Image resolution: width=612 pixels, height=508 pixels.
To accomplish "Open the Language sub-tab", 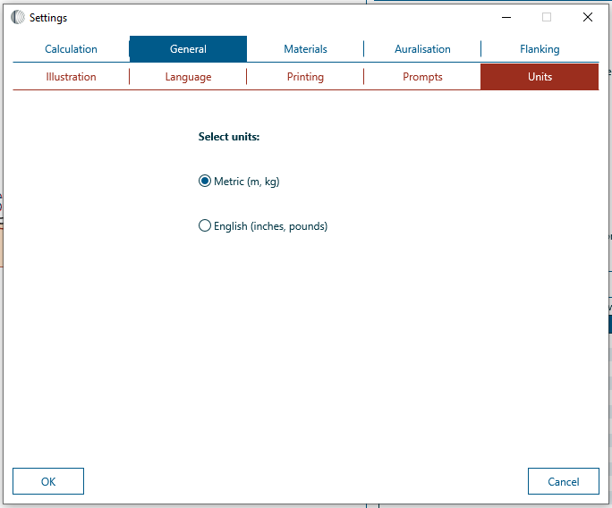I will 188,77.
